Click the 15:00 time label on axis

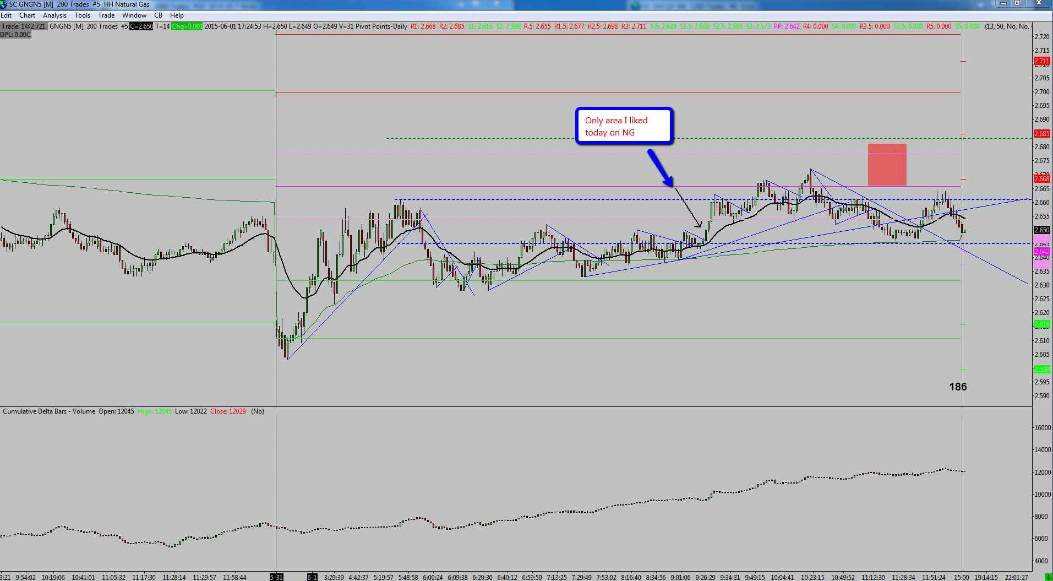point(961,577)
